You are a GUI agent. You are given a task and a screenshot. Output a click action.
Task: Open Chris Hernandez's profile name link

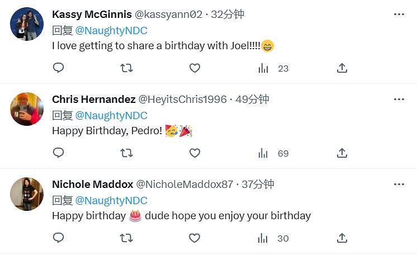[x=93, y=100]
